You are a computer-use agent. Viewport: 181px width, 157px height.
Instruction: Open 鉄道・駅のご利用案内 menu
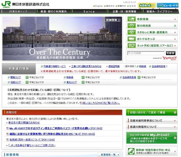(53, 12)
